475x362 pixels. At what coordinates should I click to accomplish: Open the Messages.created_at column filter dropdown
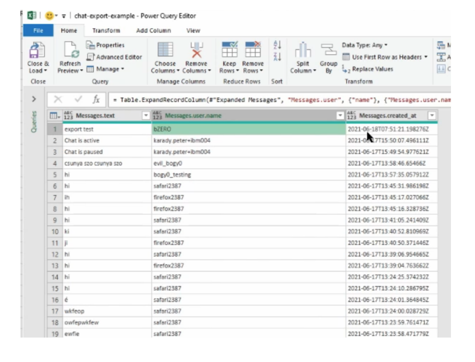pyautogui.click(x=432, y=115)
